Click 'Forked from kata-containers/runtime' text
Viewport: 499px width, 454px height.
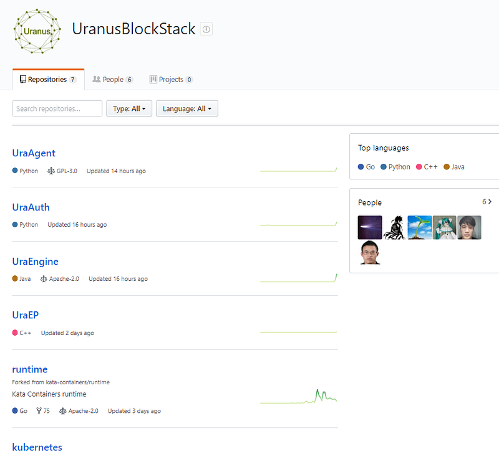point(61,382)
